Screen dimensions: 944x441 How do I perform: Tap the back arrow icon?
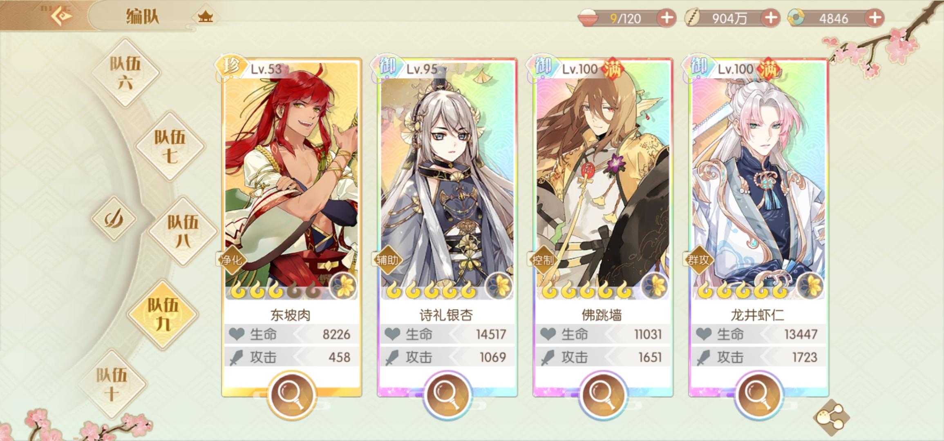(62, 16)
